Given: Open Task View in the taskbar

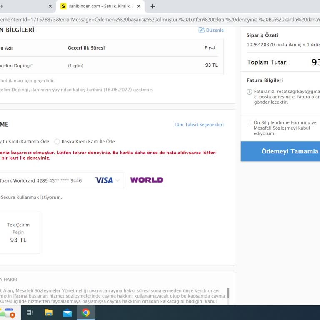Looking at the screenshot, I should tap(30, 312).
